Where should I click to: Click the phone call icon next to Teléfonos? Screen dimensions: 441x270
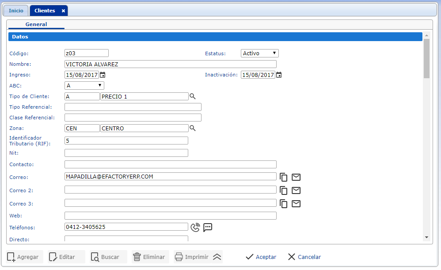pyautogui.click(x=195, y=227)
